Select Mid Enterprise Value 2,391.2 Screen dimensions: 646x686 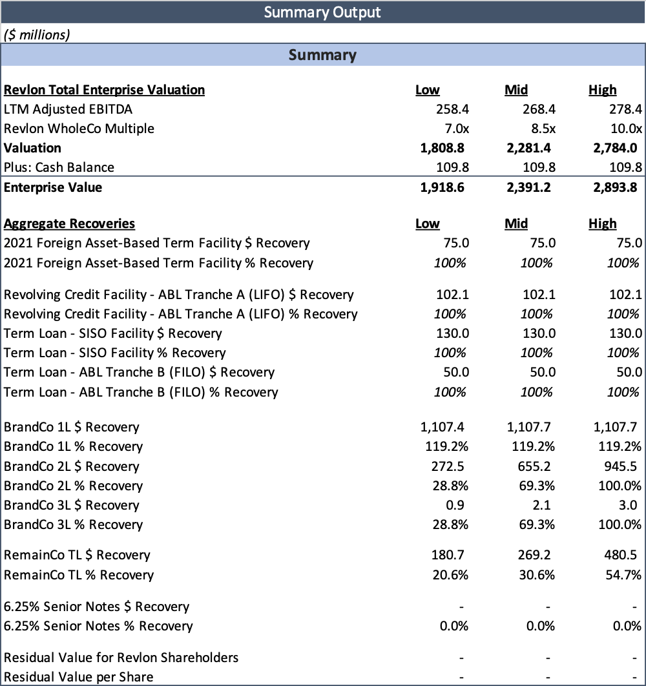coord(528,187)
